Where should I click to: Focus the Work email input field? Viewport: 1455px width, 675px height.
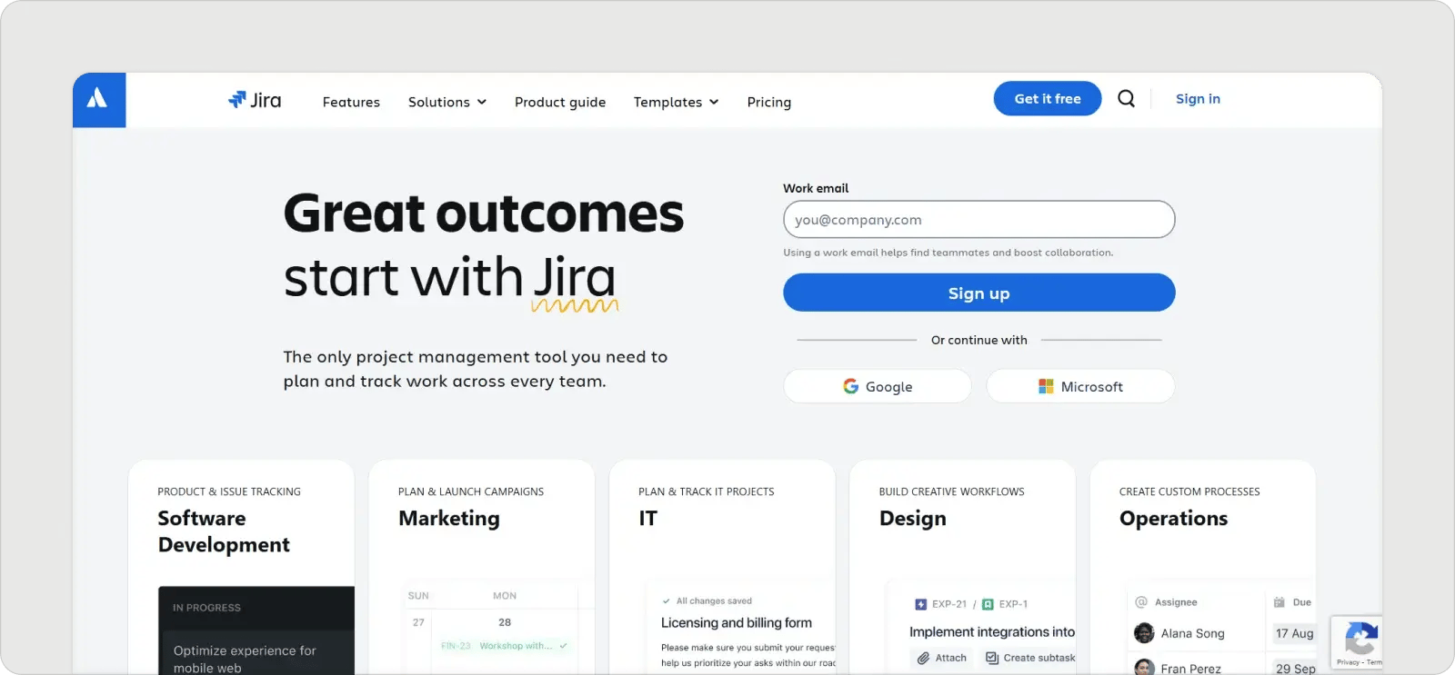979,220
